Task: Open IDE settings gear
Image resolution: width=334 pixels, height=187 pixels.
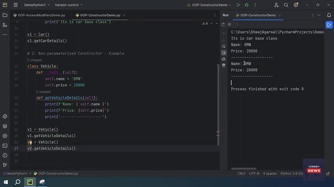Action: point(296,5)
